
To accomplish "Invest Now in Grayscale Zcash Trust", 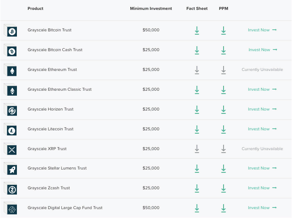I will tap(262, 188).
